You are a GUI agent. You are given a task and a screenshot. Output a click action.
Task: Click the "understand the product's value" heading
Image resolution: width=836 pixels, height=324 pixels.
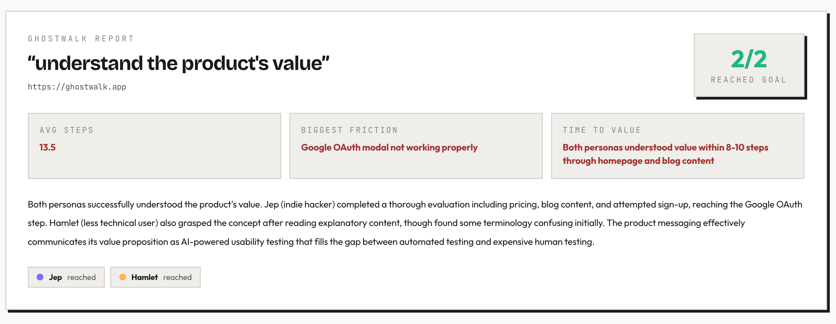(x=179, y=63)
